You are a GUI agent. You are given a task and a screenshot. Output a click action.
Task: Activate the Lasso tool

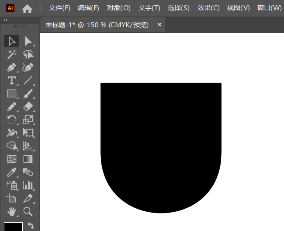pos(28,54)
